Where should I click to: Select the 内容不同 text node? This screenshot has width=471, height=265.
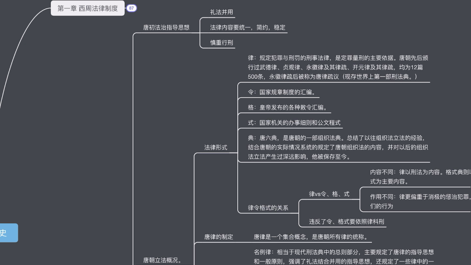click(x=420, y=177)
